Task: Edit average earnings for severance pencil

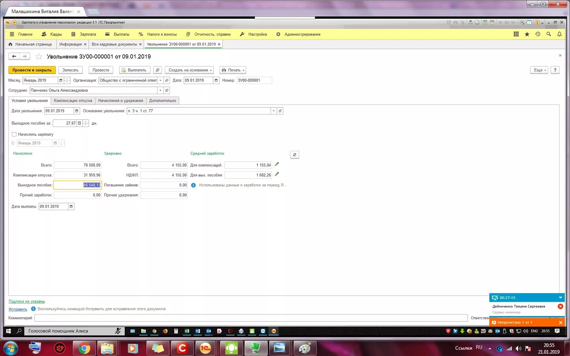Action: [277, 174]
